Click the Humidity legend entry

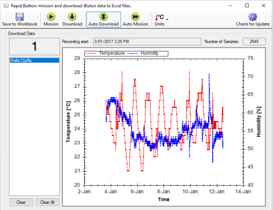(x=143, y=53)
